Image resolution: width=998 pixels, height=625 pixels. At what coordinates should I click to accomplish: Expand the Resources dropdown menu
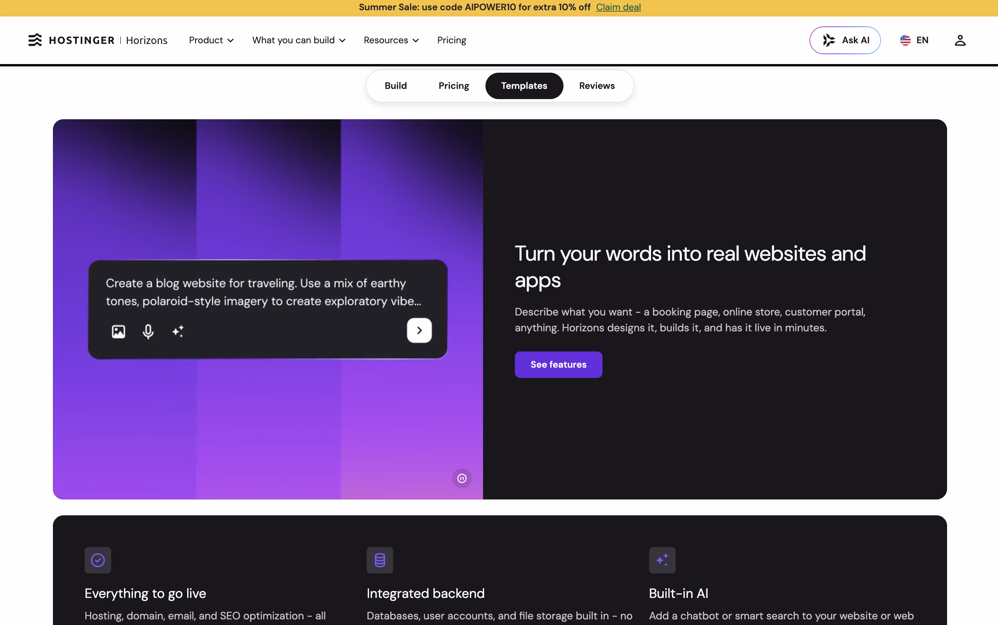(x=392, y=40)
